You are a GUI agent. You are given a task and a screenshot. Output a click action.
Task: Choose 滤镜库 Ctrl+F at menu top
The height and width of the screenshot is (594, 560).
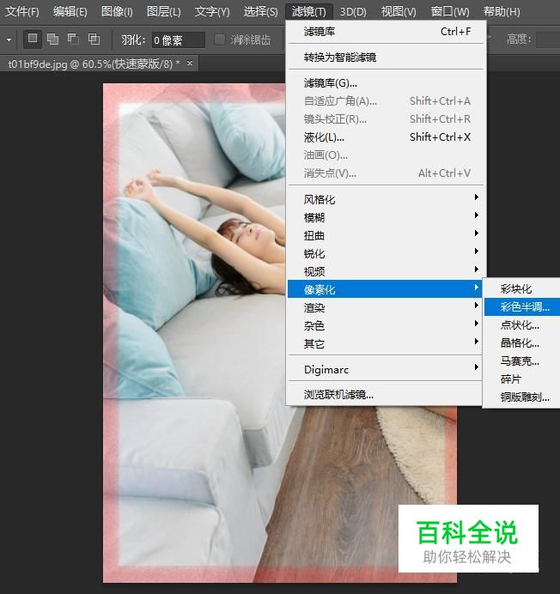(x=386, y=32)
